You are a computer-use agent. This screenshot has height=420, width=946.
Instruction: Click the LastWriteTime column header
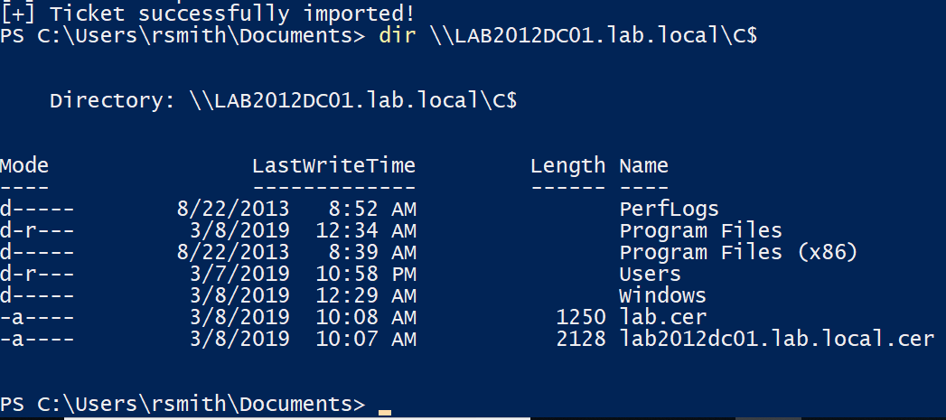coord(333,165)
